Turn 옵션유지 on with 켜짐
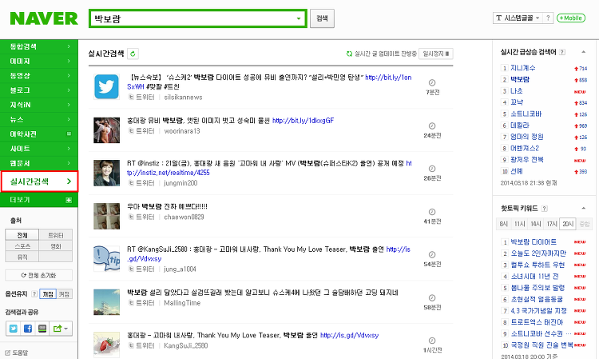 point(64,294)
